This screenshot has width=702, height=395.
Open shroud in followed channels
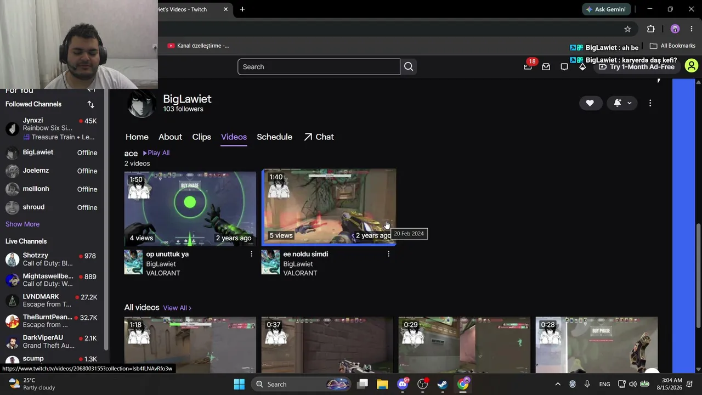[x=52, y=207]
